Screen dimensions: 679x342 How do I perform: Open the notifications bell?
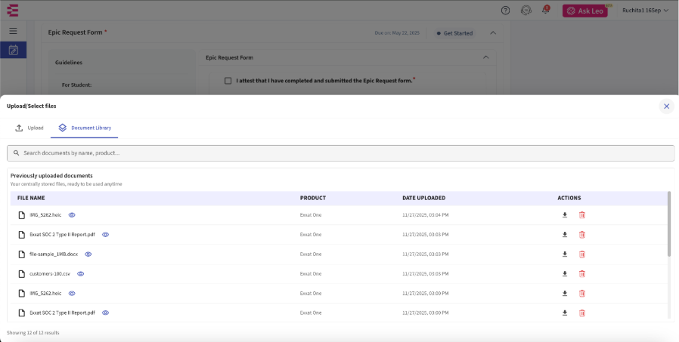(545, 11)
